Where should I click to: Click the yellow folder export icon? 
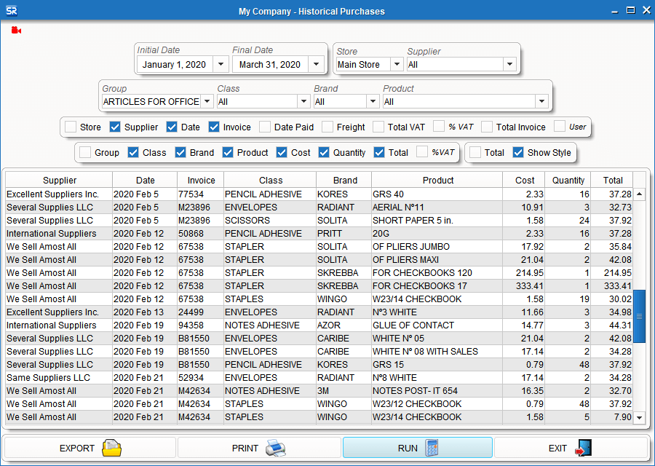click(x=111, y=448)
